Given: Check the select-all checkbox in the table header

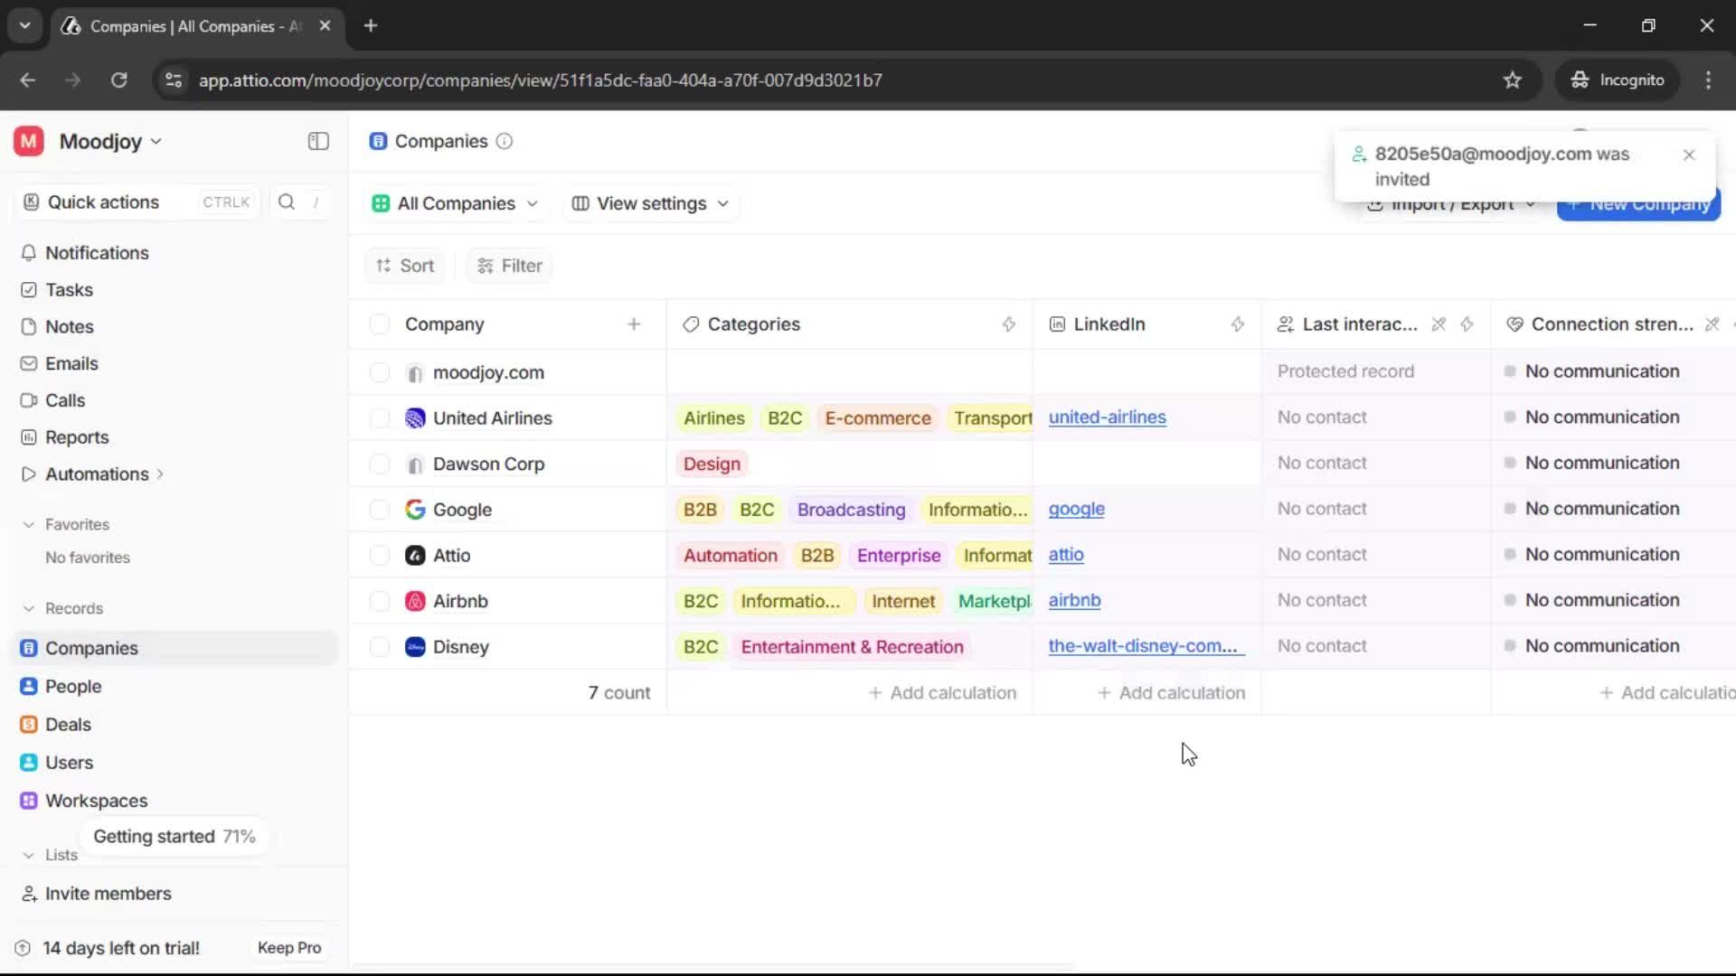Looking at the screenshot, I should click(379, 324).
